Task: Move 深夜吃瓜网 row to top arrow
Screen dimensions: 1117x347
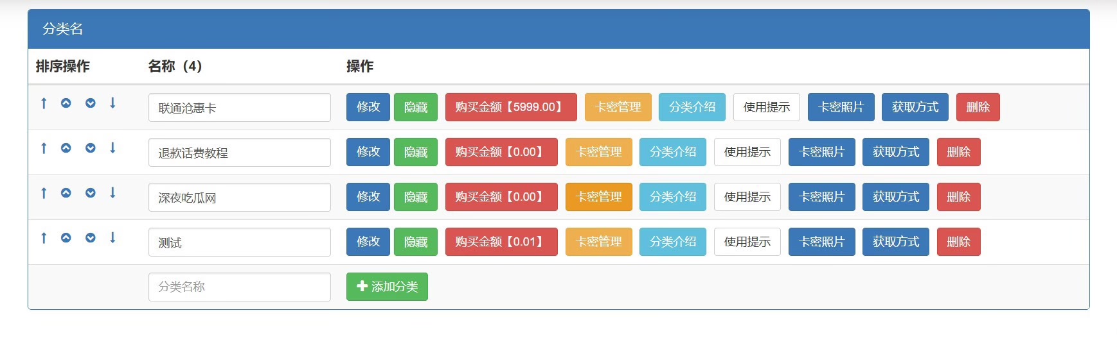Action: click(44, 192)
